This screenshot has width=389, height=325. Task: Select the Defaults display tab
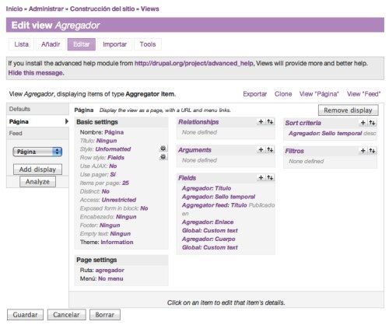coord(37,109)
